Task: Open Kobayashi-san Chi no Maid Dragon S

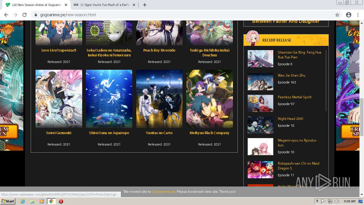Action: pyautogui.click(x=299, y=166)
